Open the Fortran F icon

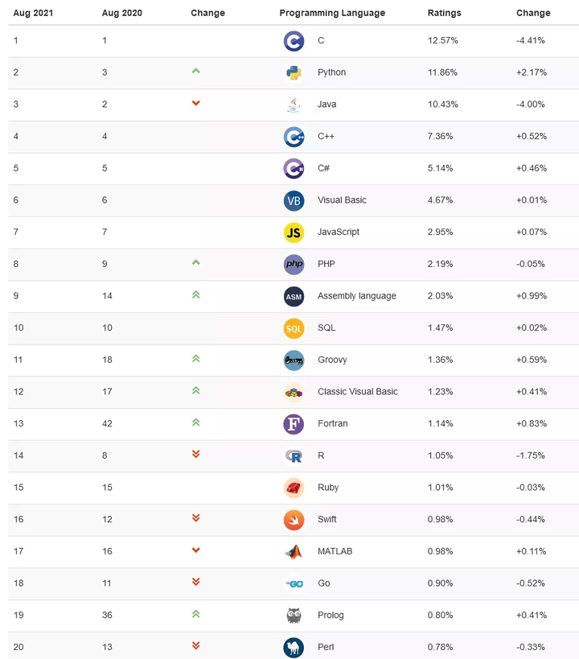(x=294, y=423)
